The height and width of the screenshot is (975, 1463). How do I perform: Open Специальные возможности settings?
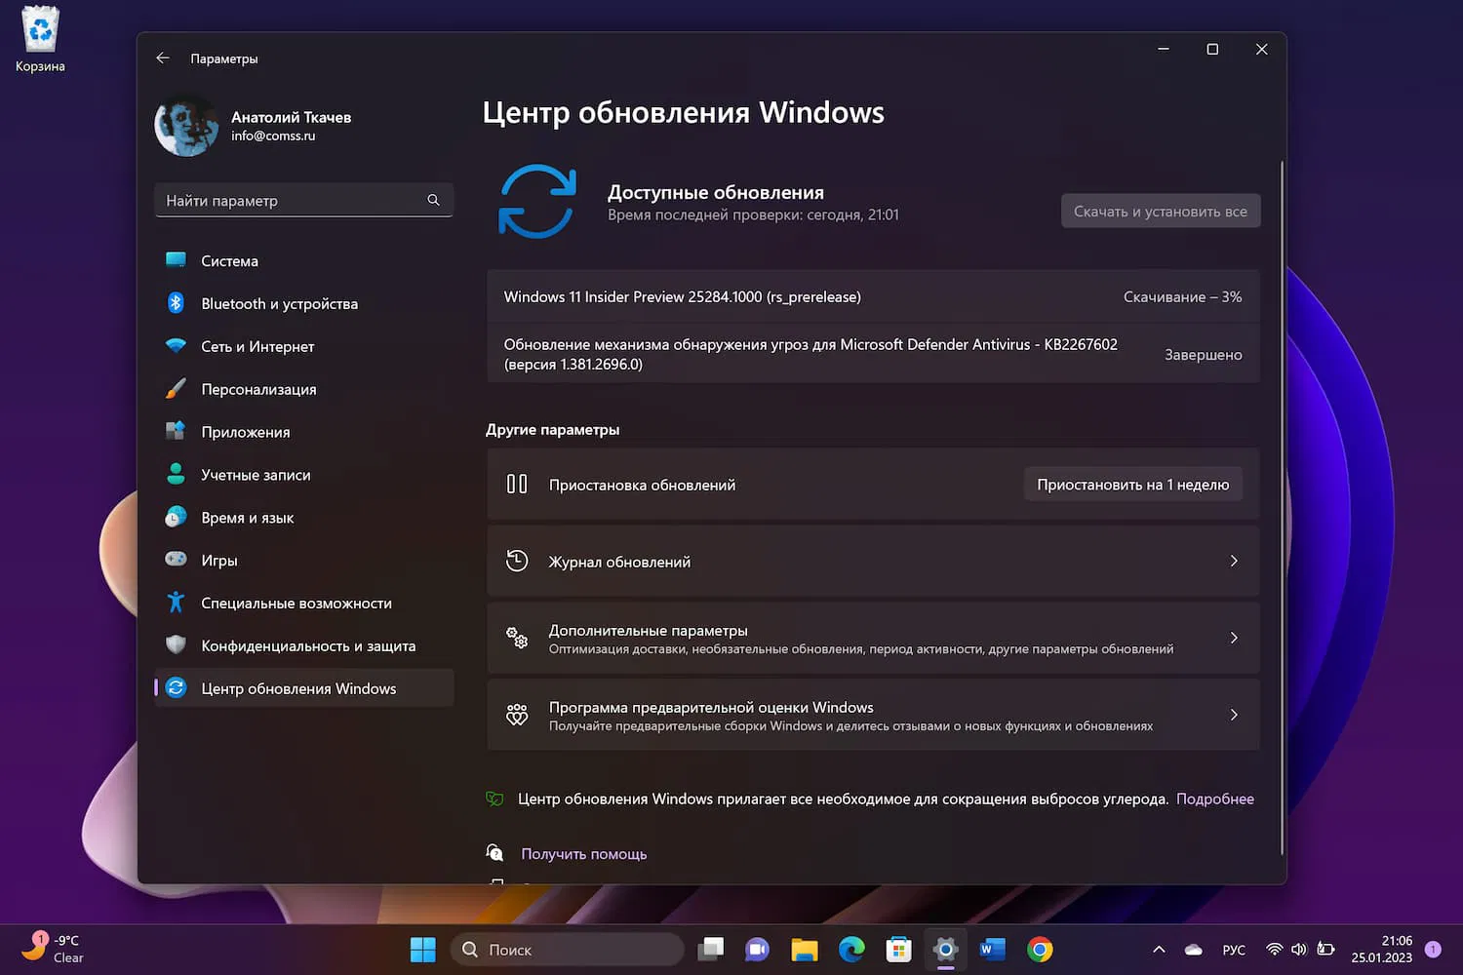click(296, 603)
